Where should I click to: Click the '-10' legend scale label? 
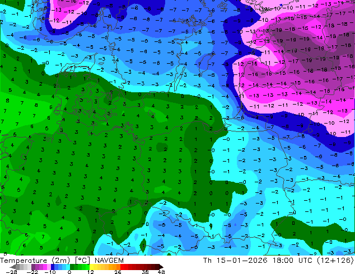(50, 272)
